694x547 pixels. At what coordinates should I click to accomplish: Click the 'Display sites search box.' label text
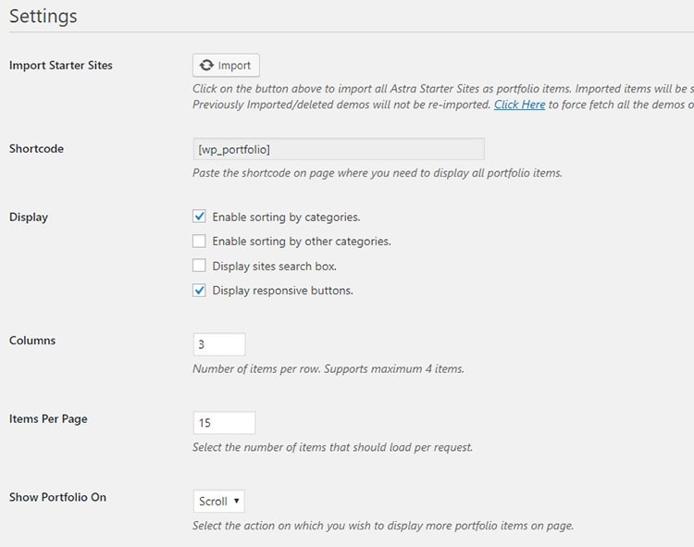click(x=274, y=267)
